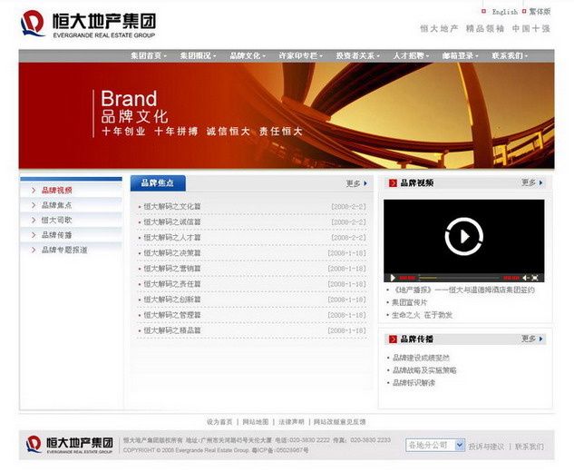
Task: Click 更多 in 品牌焦点 header
Action: pos(354,183)
